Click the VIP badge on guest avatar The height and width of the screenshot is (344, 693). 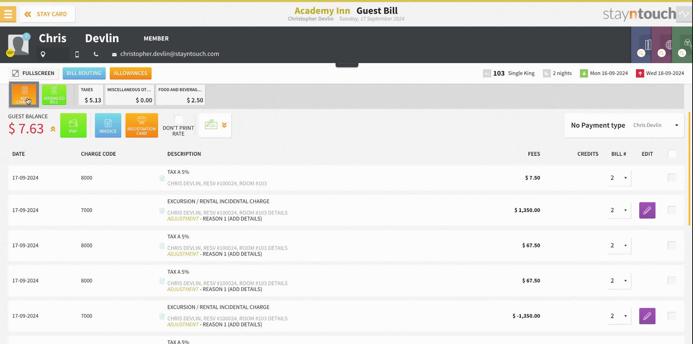tap(10, 53)
